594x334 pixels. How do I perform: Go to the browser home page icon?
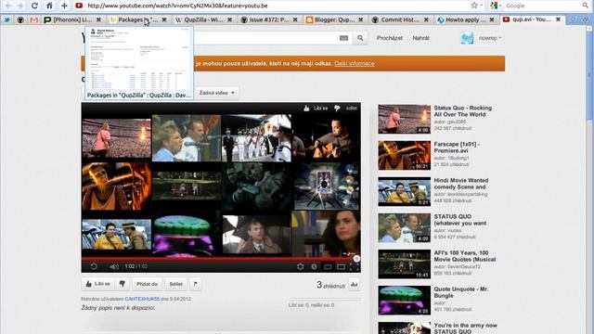tap(49, 6)
